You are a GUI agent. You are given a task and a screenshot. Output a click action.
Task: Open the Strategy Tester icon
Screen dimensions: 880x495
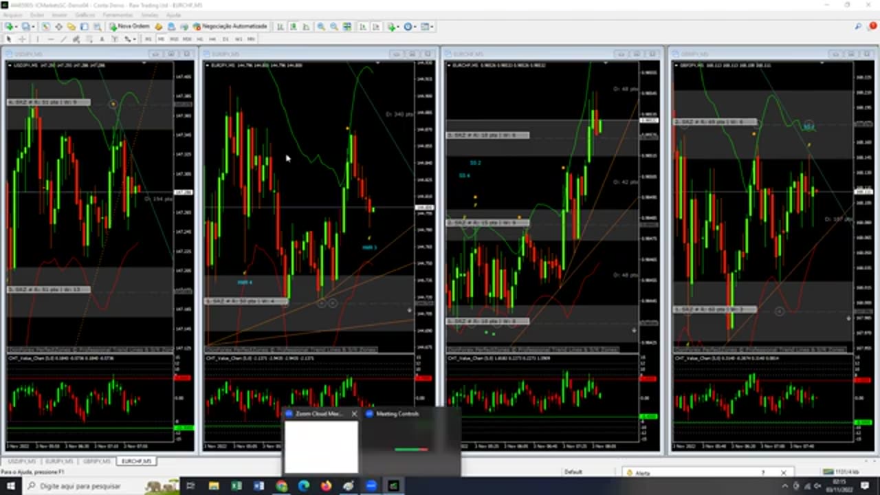[x=97, y=27]
